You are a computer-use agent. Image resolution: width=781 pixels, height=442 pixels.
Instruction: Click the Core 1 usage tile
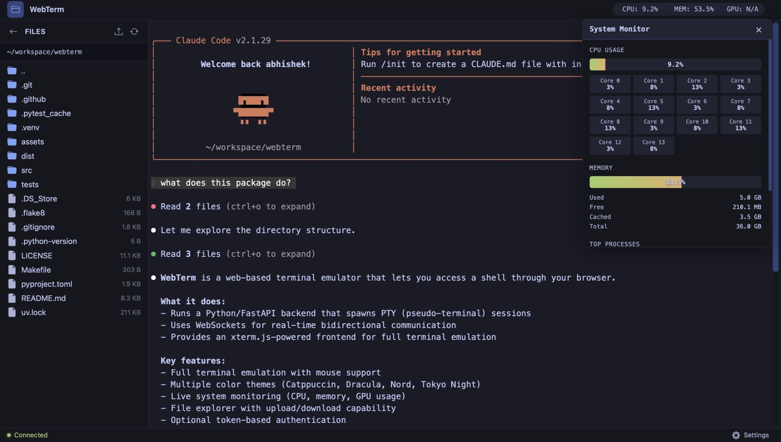coord(653,84)
